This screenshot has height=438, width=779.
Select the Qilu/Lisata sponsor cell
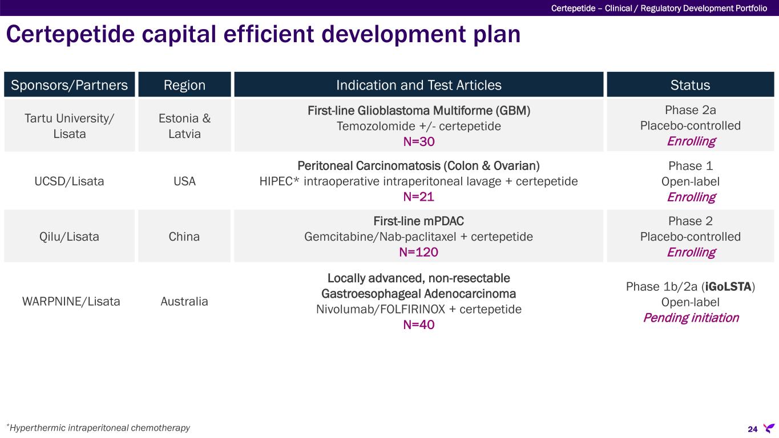[69, 237]
